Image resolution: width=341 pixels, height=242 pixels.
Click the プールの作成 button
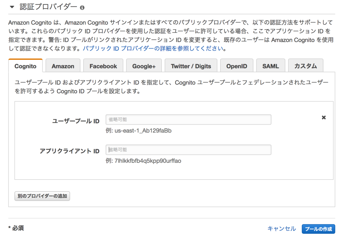tap(318, 229)
